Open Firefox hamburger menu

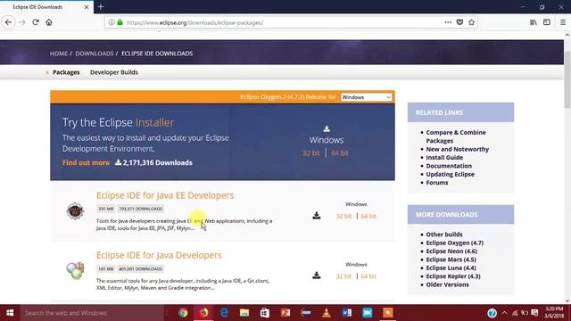coord(563,22)
